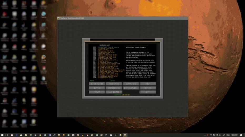245x137 pixels.
Task: Switch to the Scenarios list
Action: click(114, 84)
